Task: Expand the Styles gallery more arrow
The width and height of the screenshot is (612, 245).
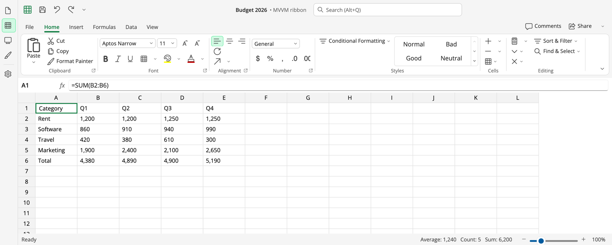Action: pyautogui.click(x=474, y=61)
